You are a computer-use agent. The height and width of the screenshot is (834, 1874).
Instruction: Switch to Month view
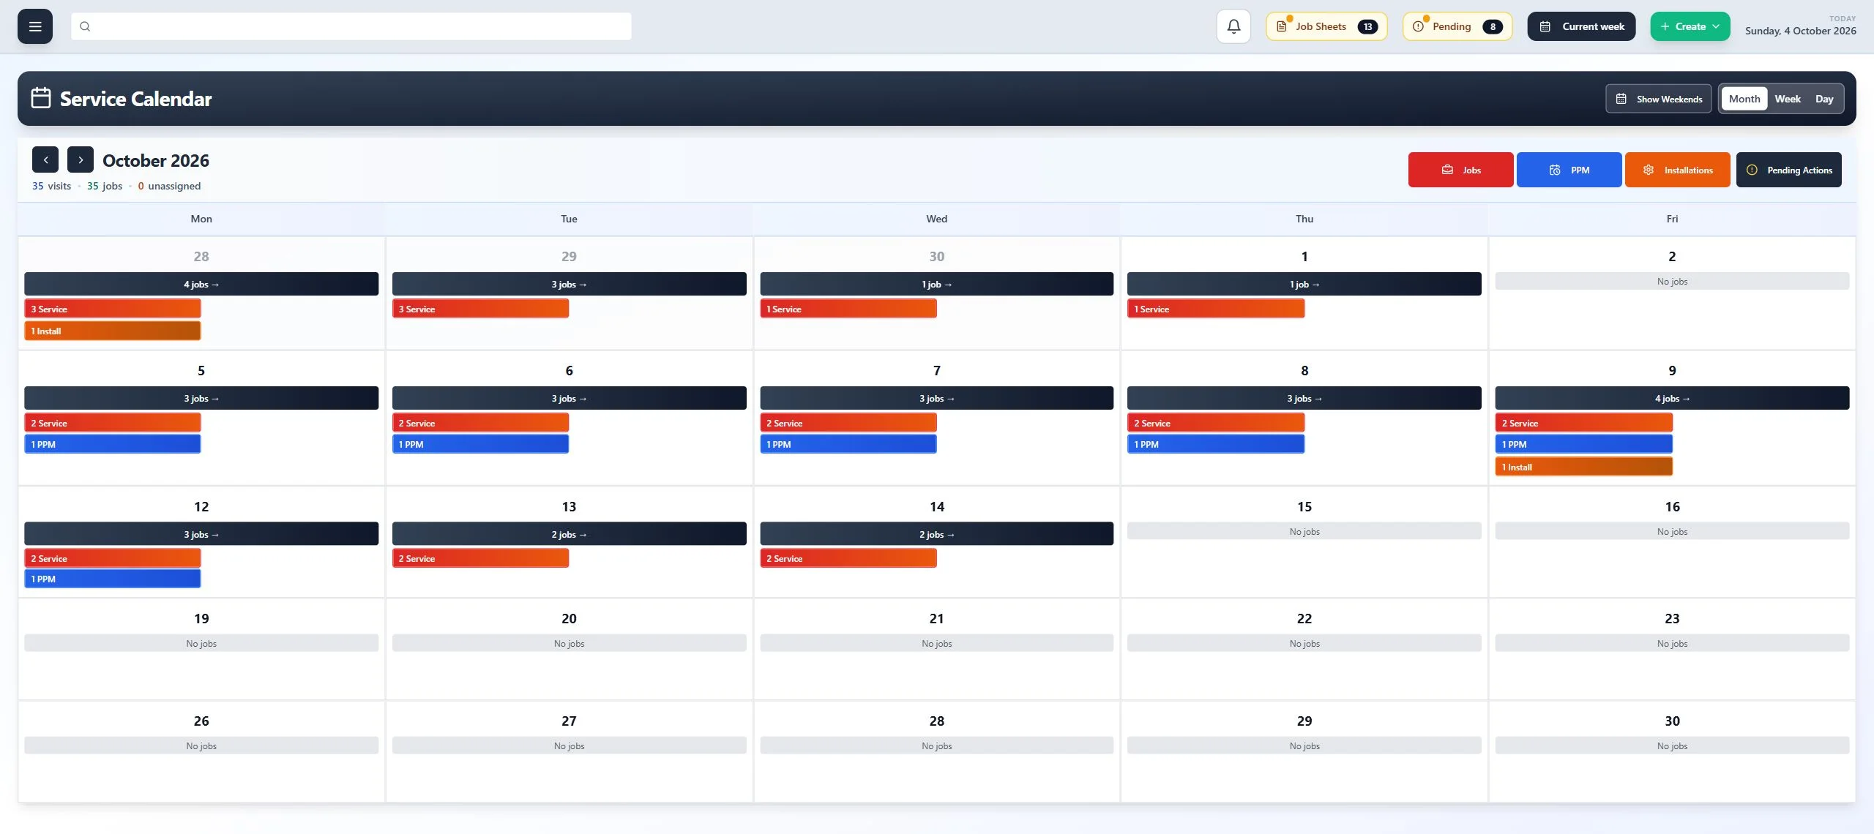coord(1744,99)
